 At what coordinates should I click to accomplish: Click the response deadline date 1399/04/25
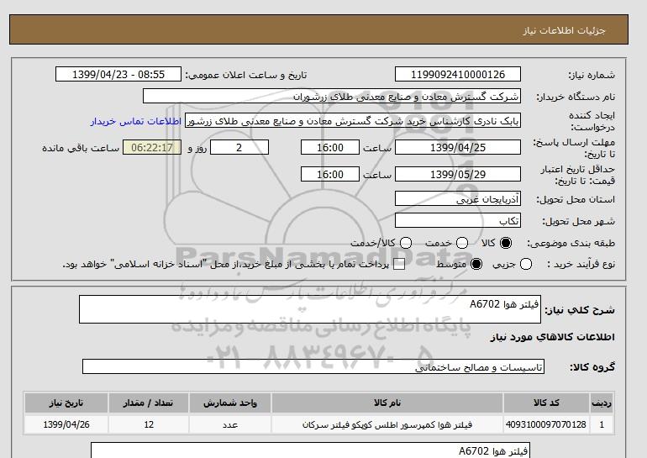458,147
